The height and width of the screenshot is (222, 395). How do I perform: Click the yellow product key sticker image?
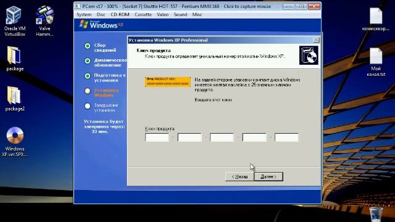tap(168, 82)
